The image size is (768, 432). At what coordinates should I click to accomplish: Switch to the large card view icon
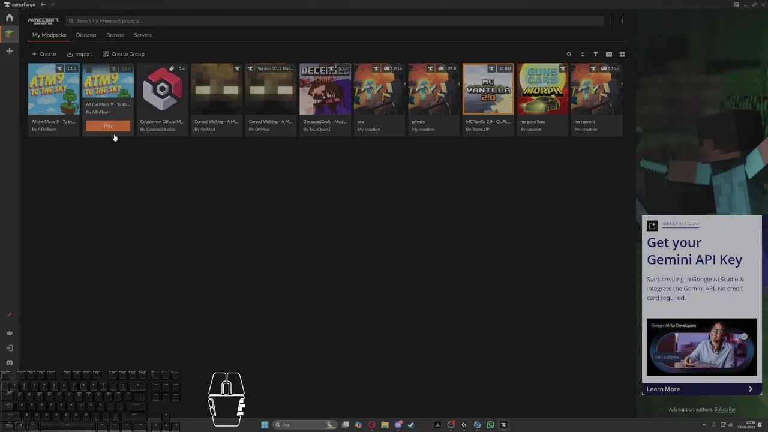[x=608, y=54]
